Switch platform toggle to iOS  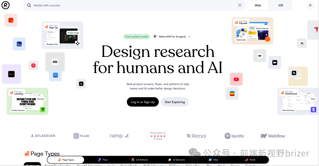pos(280,5)
